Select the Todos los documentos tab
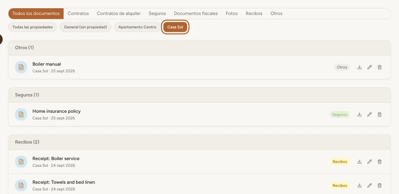Image resolution: width=399 pixels, height=194 pixels. pos(36,14)
